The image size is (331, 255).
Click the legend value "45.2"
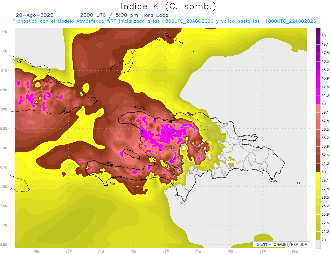coord(325,70)
